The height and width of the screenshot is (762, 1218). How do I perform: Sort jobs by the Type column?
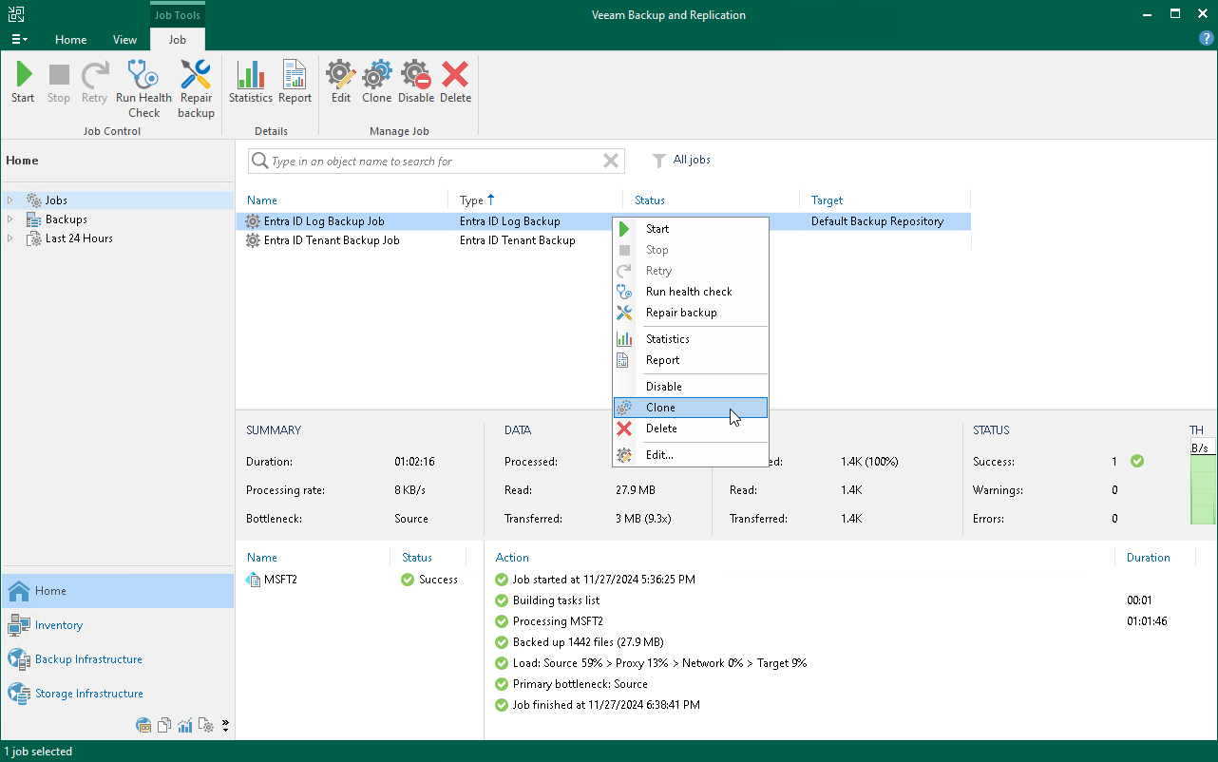pyautogui.click(x=536, y=200)
